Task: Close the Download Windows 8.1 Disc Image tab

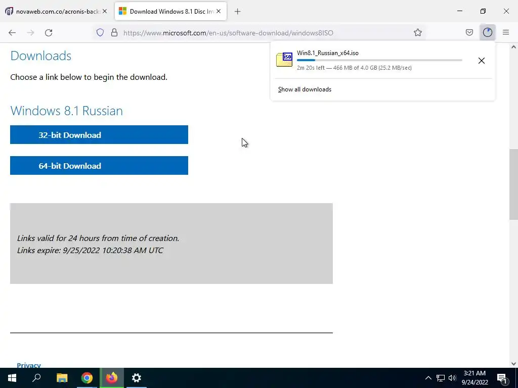Action: click(219, 11)
